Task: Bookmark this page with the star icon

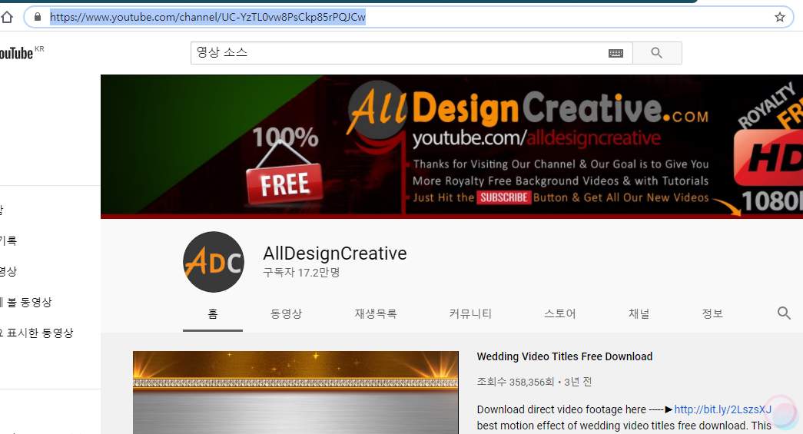Action: tap(779, 18)
